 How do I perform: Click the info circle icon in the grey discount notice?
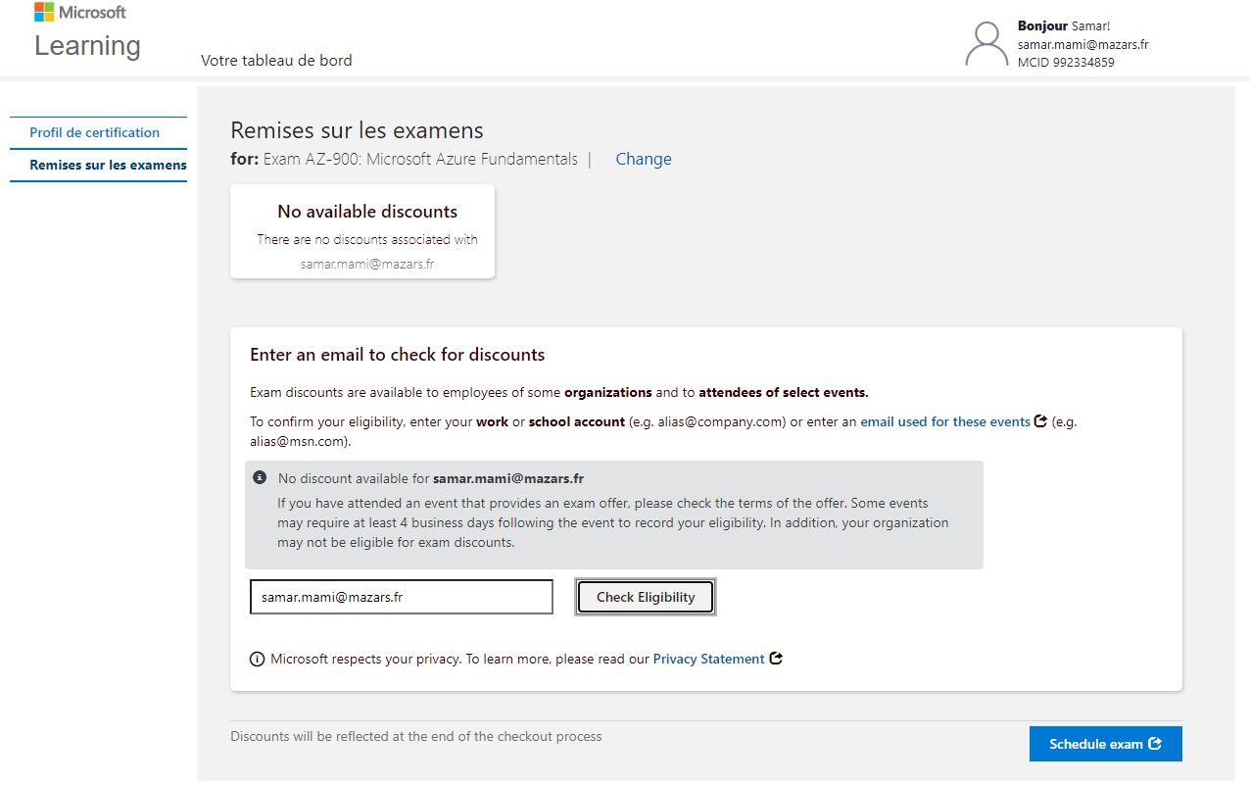tap(259, 478)
